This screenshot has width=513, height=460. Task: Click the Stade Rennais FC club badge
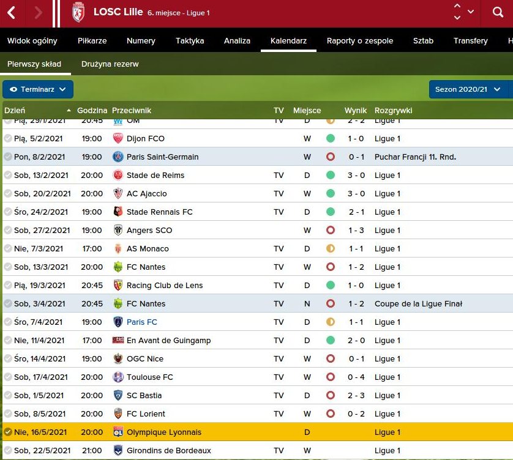coord(118,212)
